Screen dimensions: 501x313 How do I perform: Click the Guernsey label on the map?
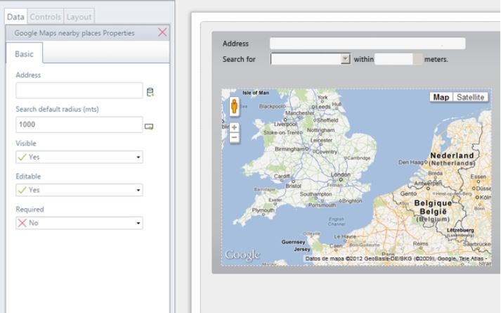[293, 242]
